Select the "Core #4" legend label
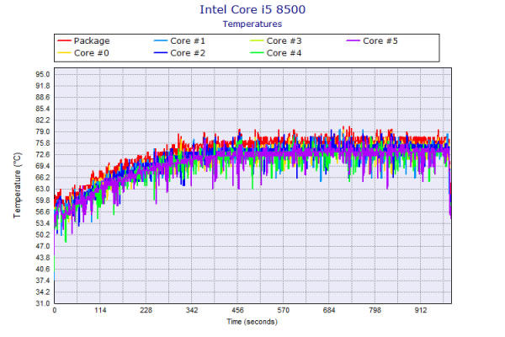This screenshot has height=337, width=505. coord(284,53)
